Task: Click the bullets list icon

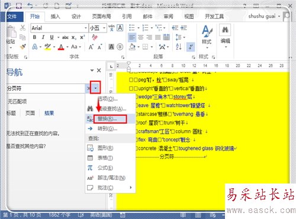Action: tap(132, 28)
